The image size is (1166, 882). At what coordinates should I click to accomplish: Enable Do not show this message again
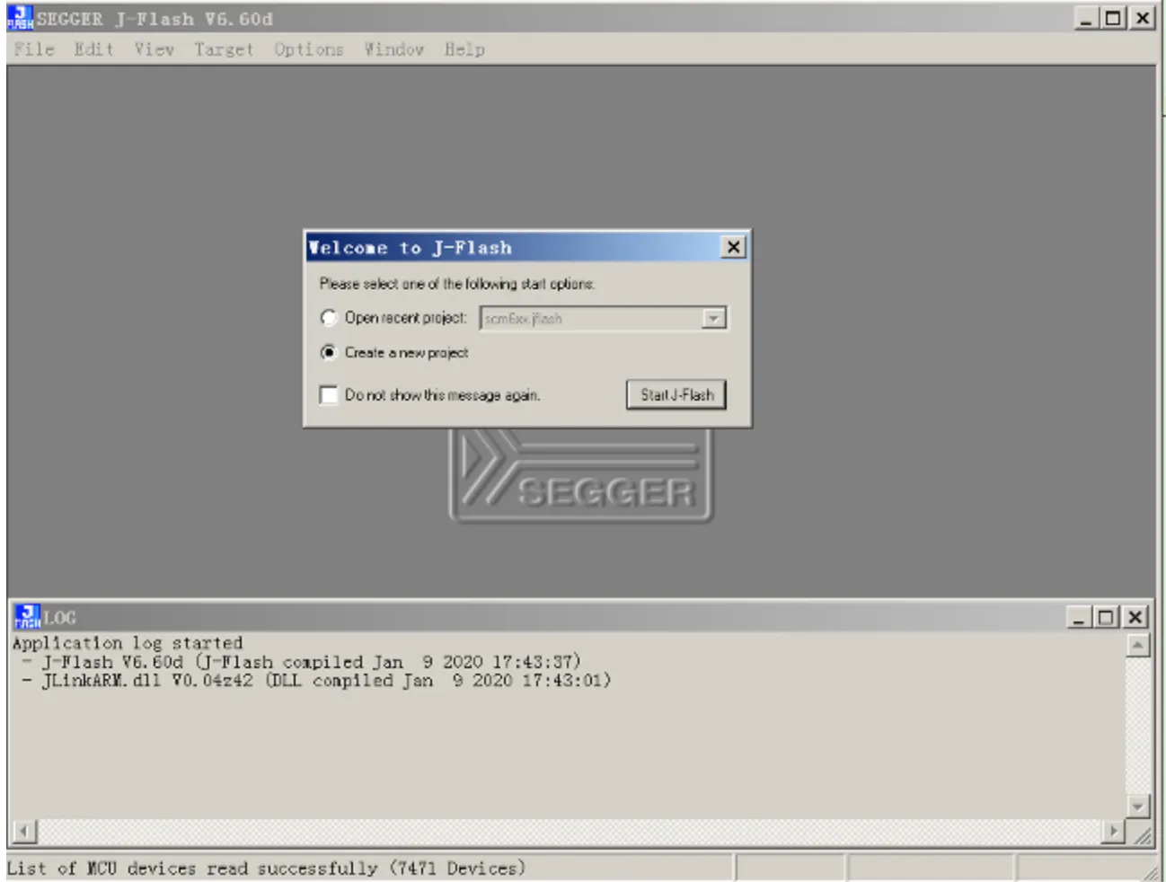click(329, 395)
